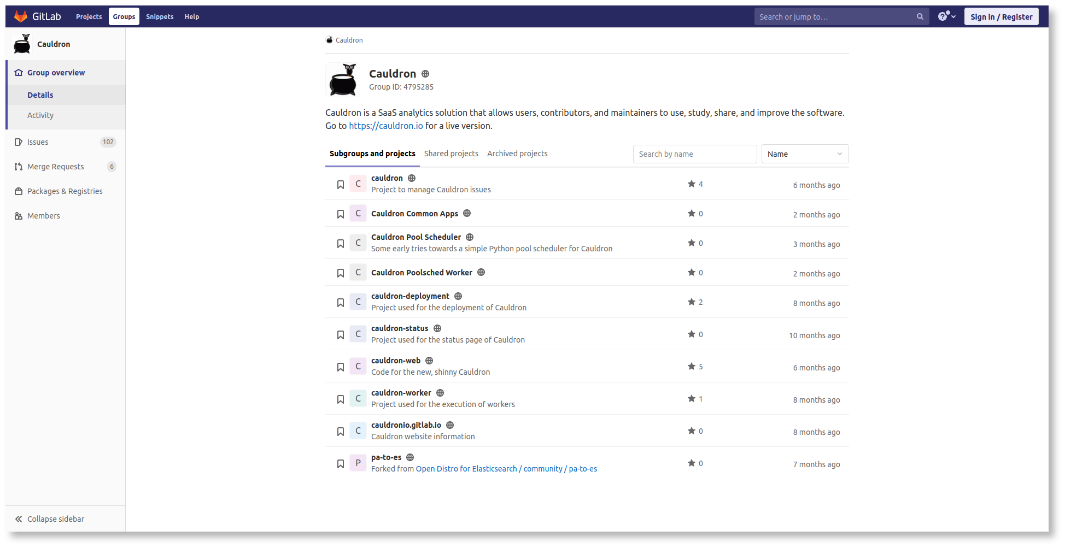Click bookmark icon of cauldronio.gitlab.io row

click(x=341, y=432)
